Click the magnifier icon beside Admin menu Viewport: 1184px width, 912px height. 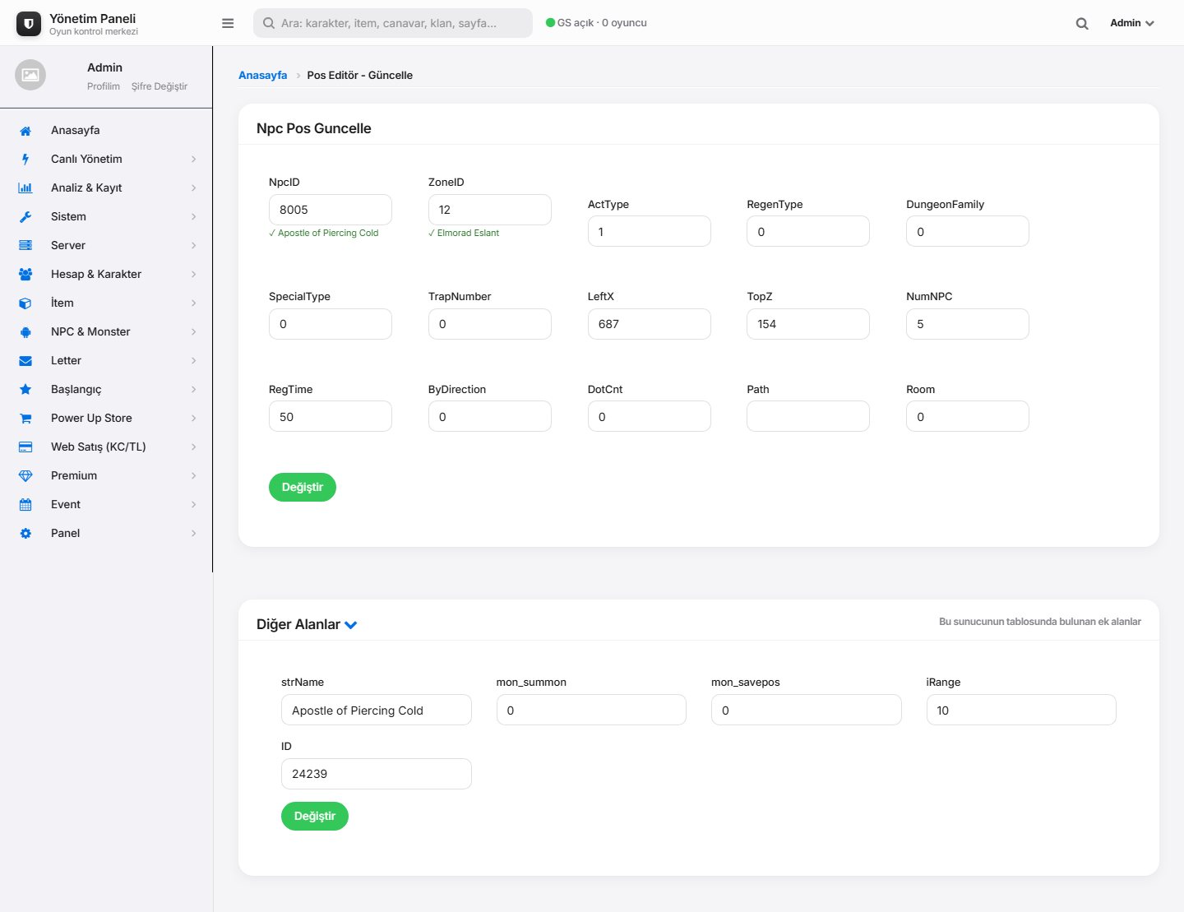click(x=1082, y=24)
